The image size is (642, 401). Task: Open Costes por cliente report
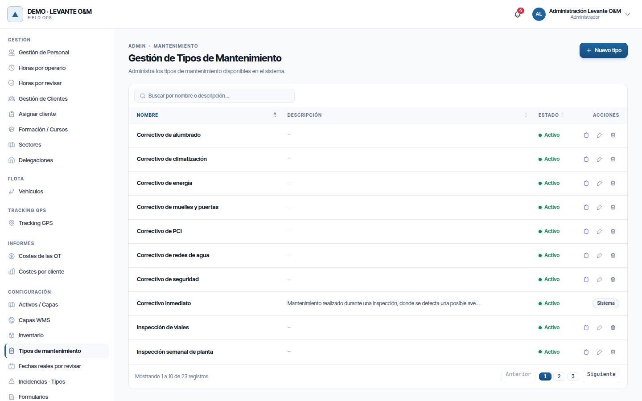(57, 272)
